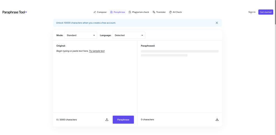Click the '0 characters' output counter
276x135 pixels.
pos(147,120)
